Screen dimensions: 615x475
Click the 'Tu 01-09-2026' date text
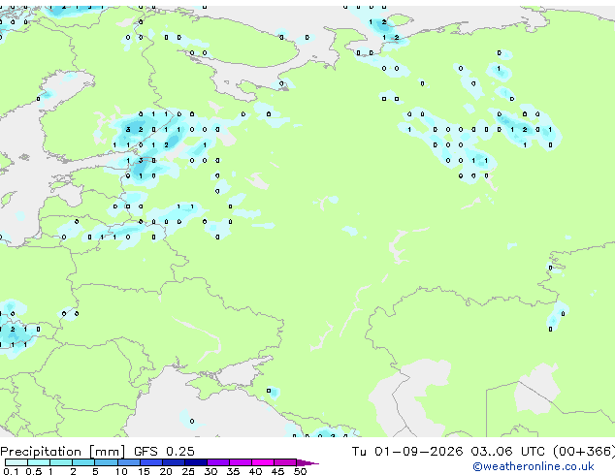click(x=406, y=452)
